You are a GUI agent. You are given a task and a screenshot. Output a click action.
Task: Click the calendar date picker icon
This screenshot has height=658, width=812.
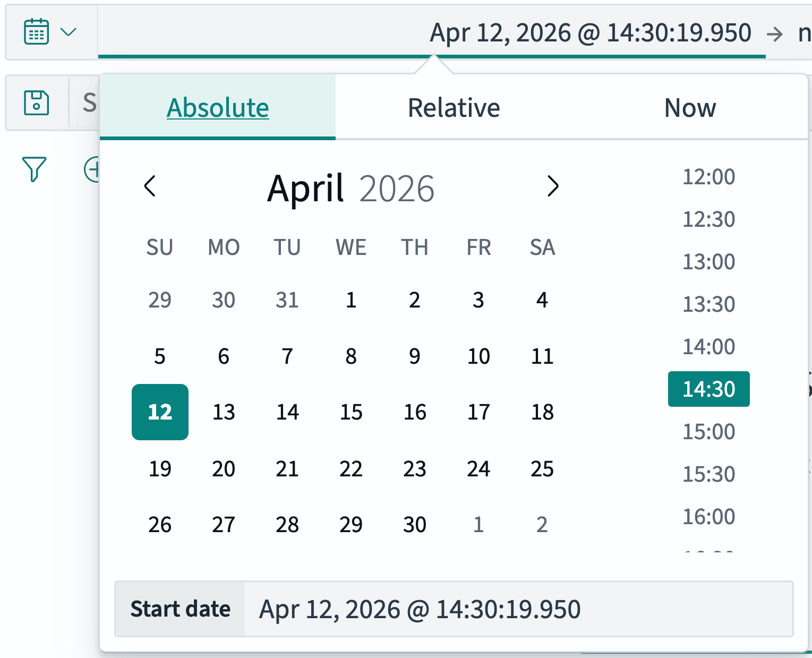[x=35, y=31]
